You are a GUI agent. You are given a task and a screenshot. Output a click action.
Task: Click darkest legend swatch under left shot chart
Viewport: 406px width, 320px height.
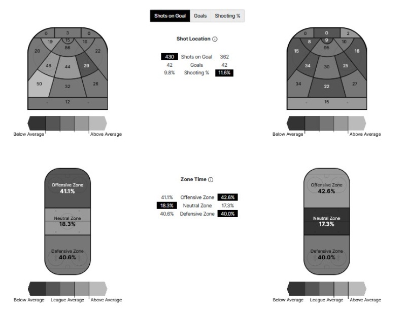(x=37, y=124)
